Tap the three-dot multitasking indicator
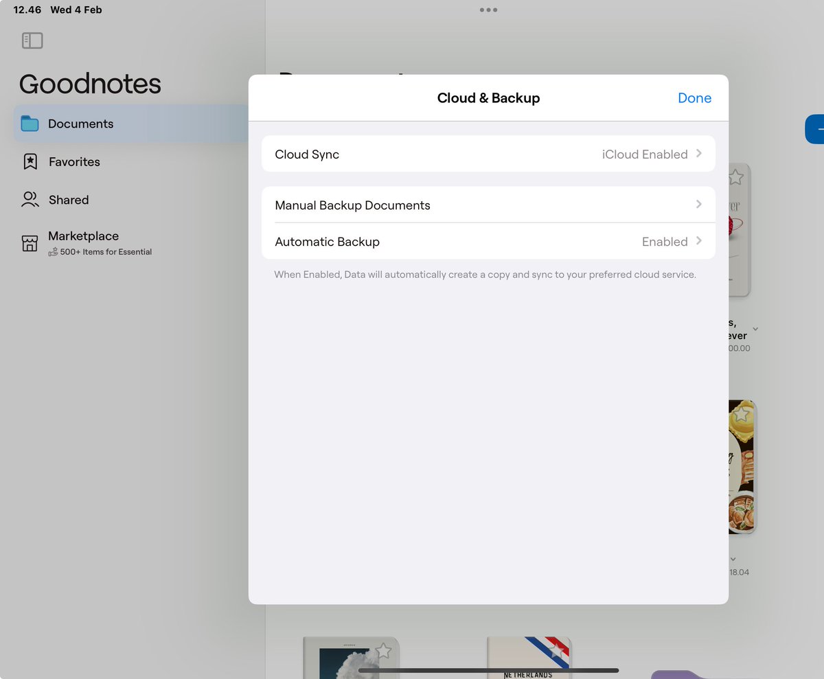Image resolution: width=824 pixels, height=679 pixels. 488,10
